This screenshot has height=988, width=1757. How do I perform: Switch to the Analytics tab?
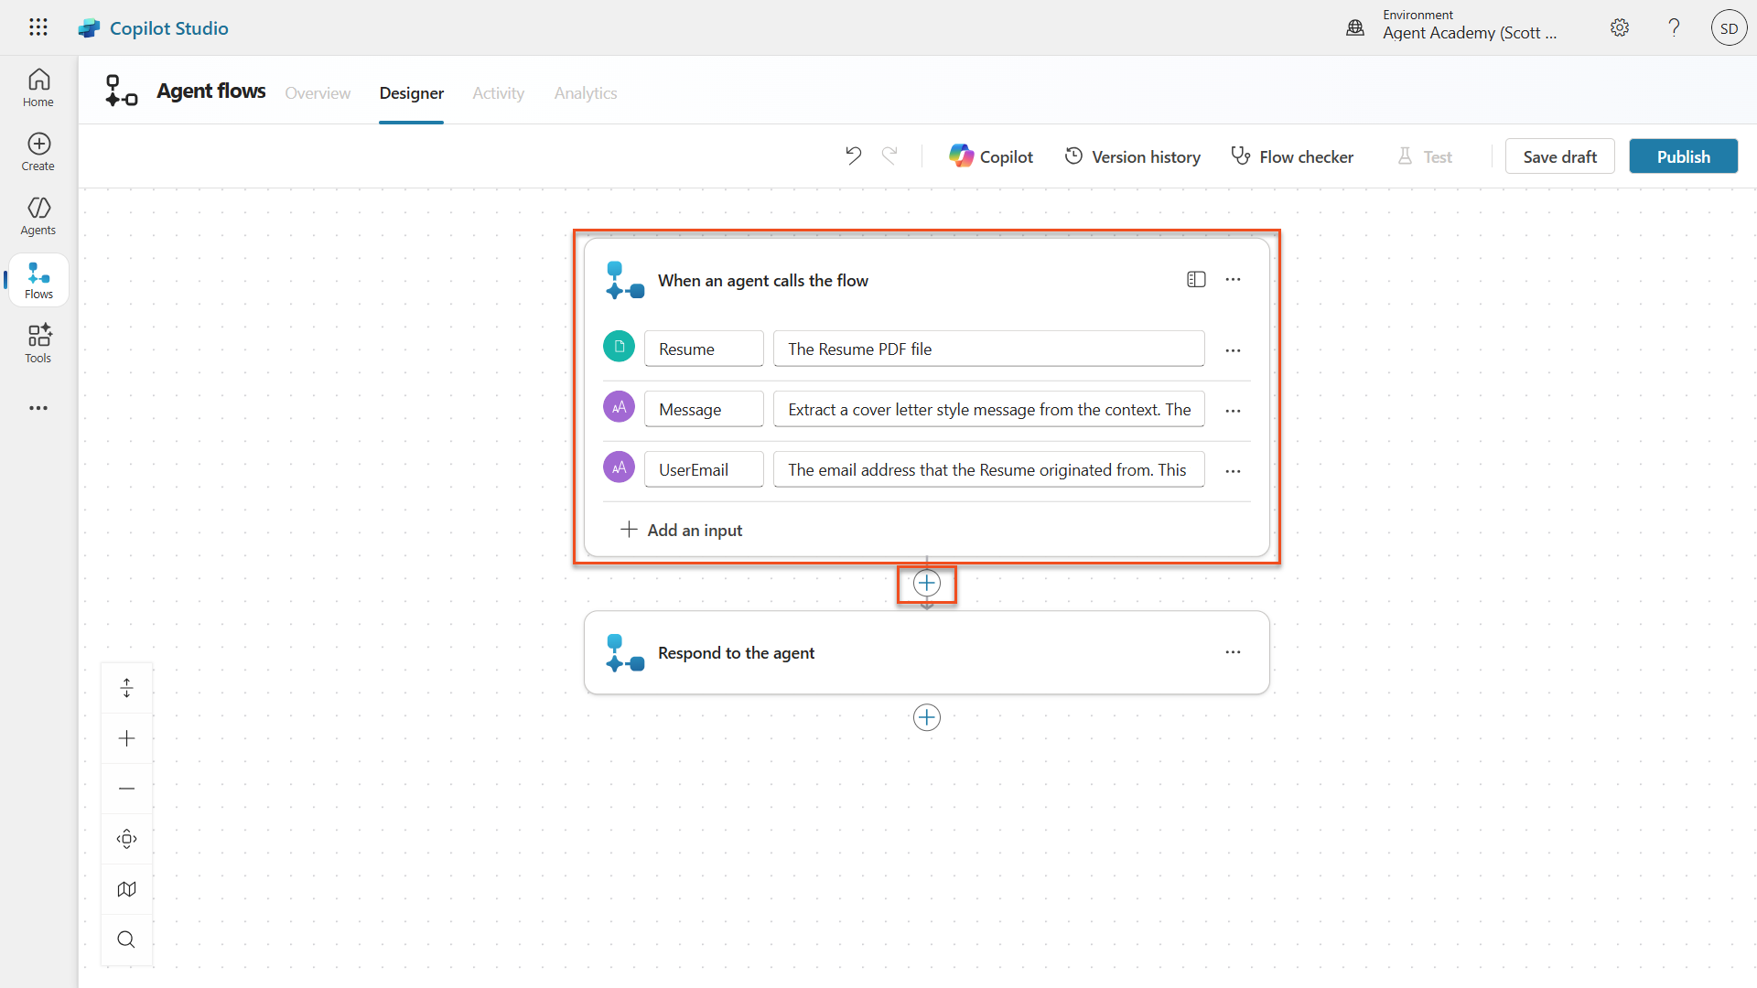tap(585, 92)
